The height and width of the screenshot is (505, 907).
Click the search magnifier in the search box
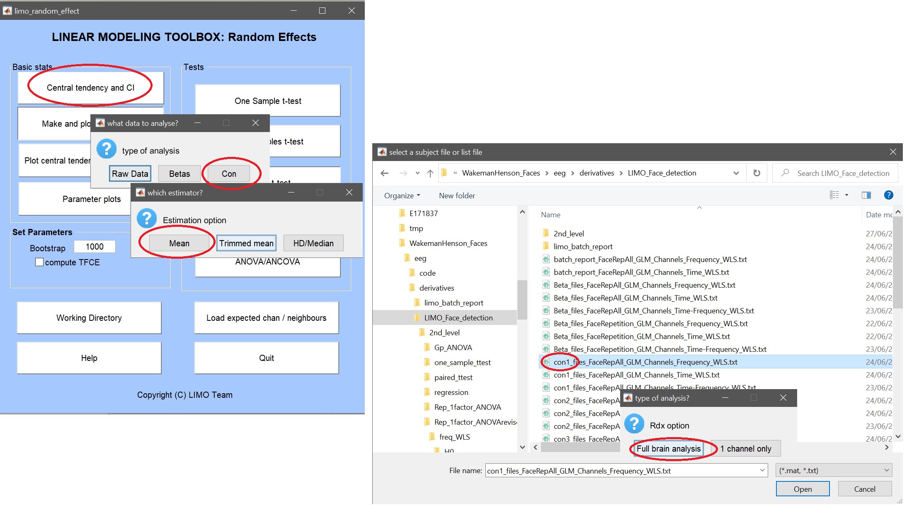tap(785, 173)
